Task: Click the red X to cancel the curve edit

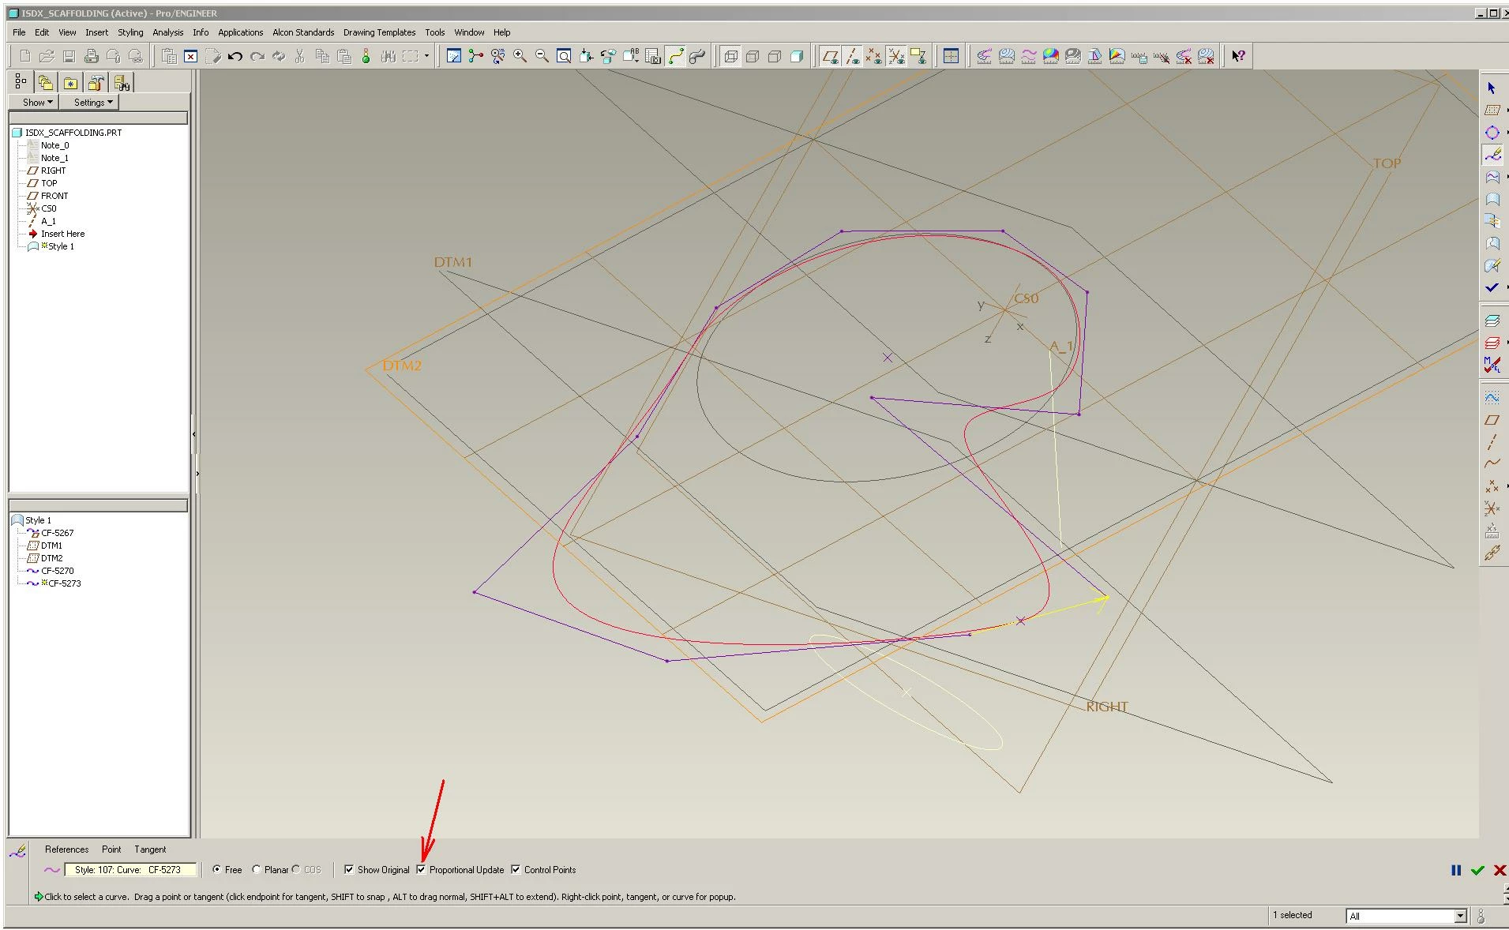Action: (1500, 870)
